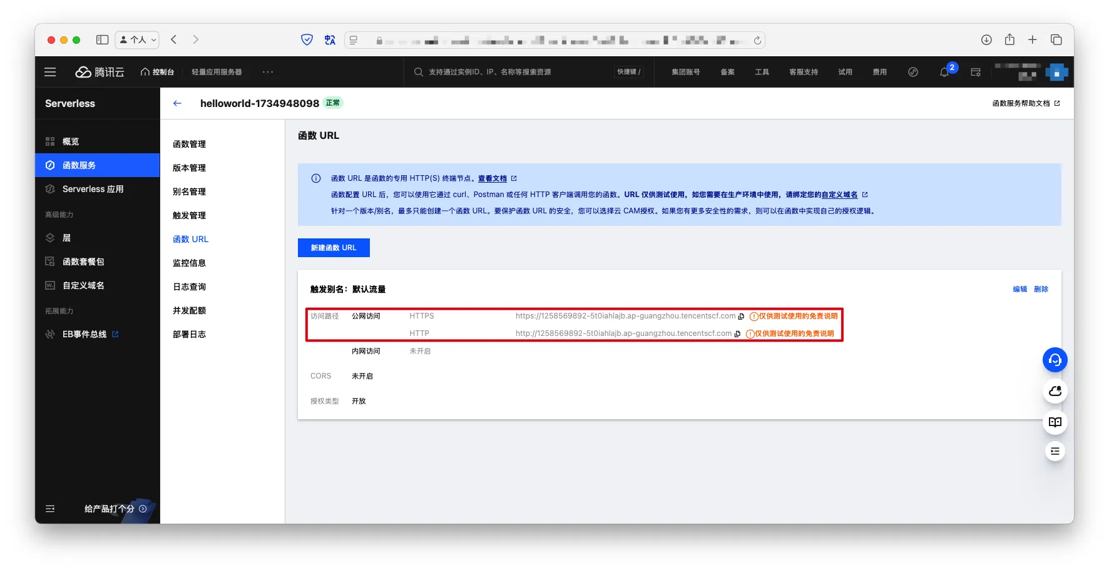Screen dimensions: 1109x570
Task: Open the customer service headset chat button
Action: coord(1055,360)
